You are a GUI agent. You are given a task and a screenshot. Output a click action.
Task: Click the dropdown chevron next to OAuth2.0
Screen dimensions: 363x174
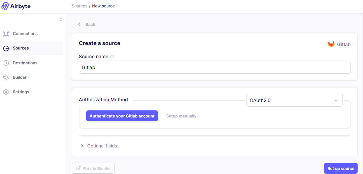click(x=336, y=100)
